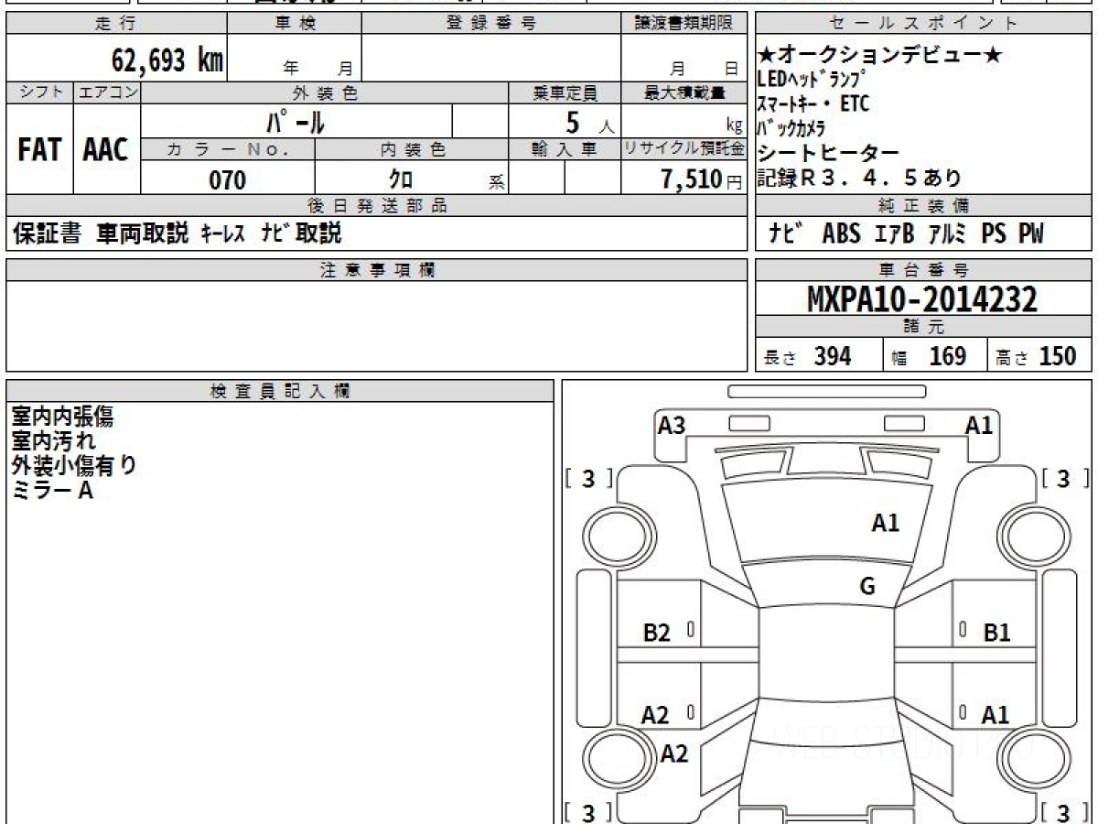The width and height of the screenshot is (1098, 824).
Task: Select the 記録R3.4.5あり line
Action: coord(859,178)
